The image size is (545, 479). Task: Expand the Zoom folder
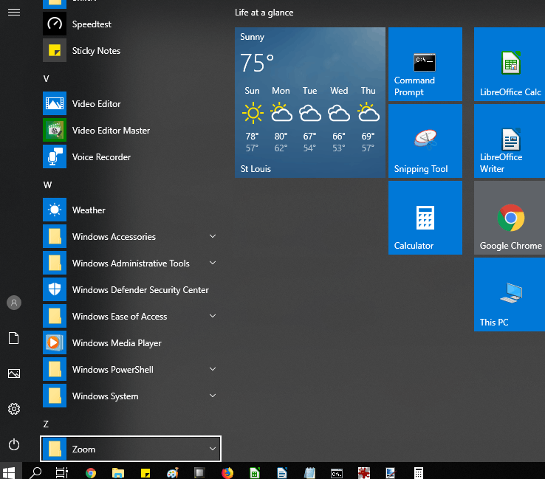click(131, 449)
